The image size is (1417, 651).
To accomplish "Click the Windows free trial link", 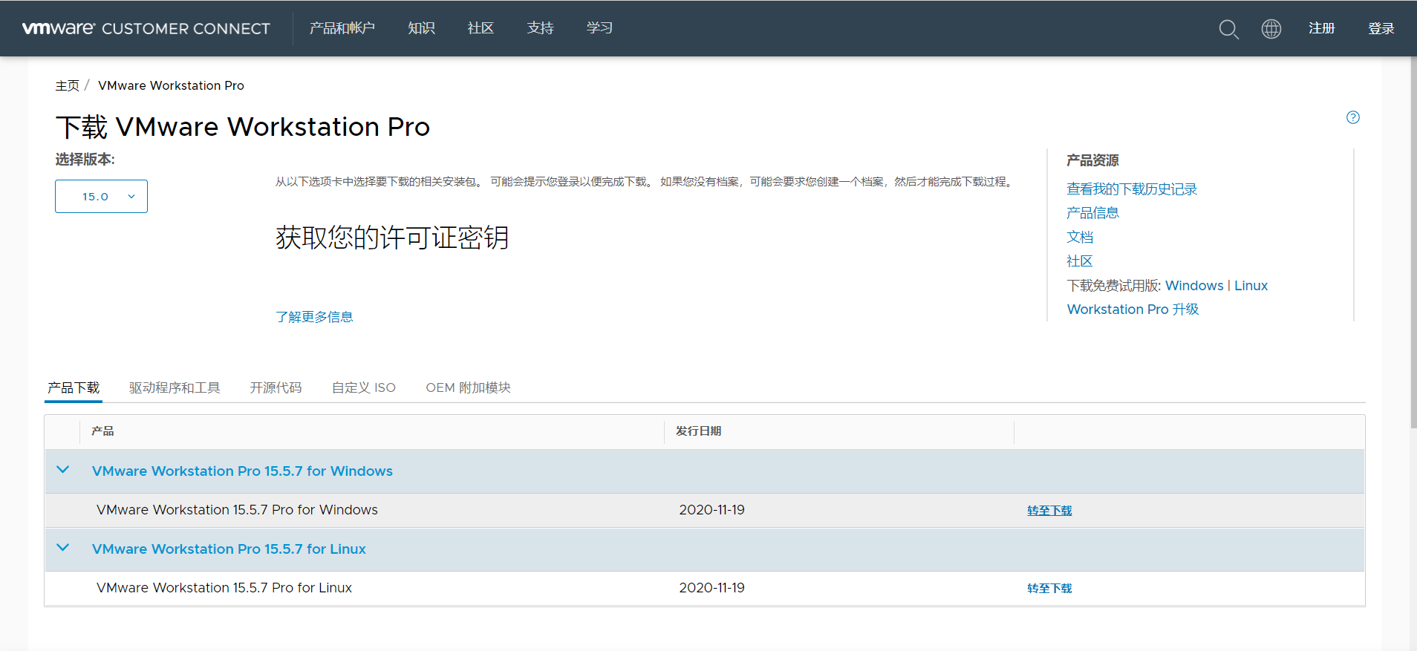I will [x=1194, y=286].
